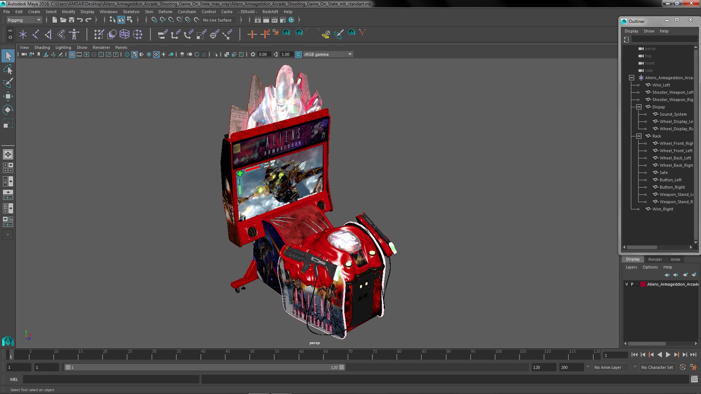Screen dimensions: 701x394
Task: Open the Deform menu
Action: tap(165, 12)
